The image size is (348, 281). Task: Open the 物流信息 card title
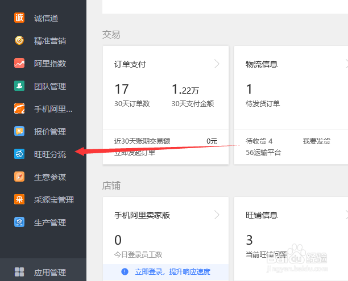click(262, 64)
